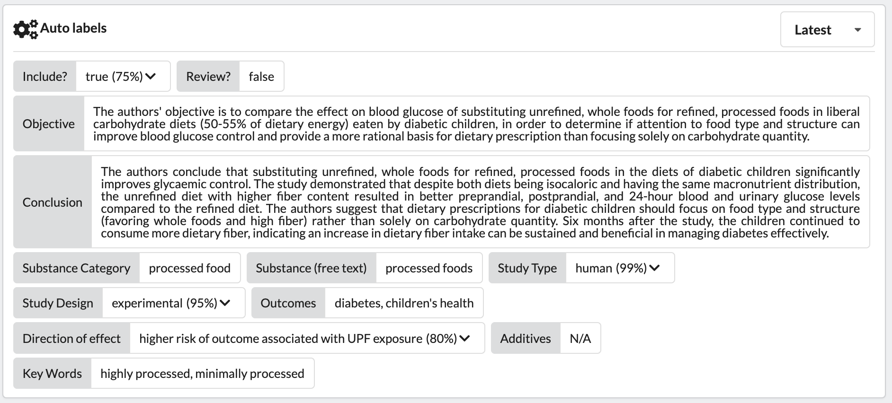This screenshot has width=892, height=403.
Task: Click the Auto labels heading text
Action: tap(73, 28)
